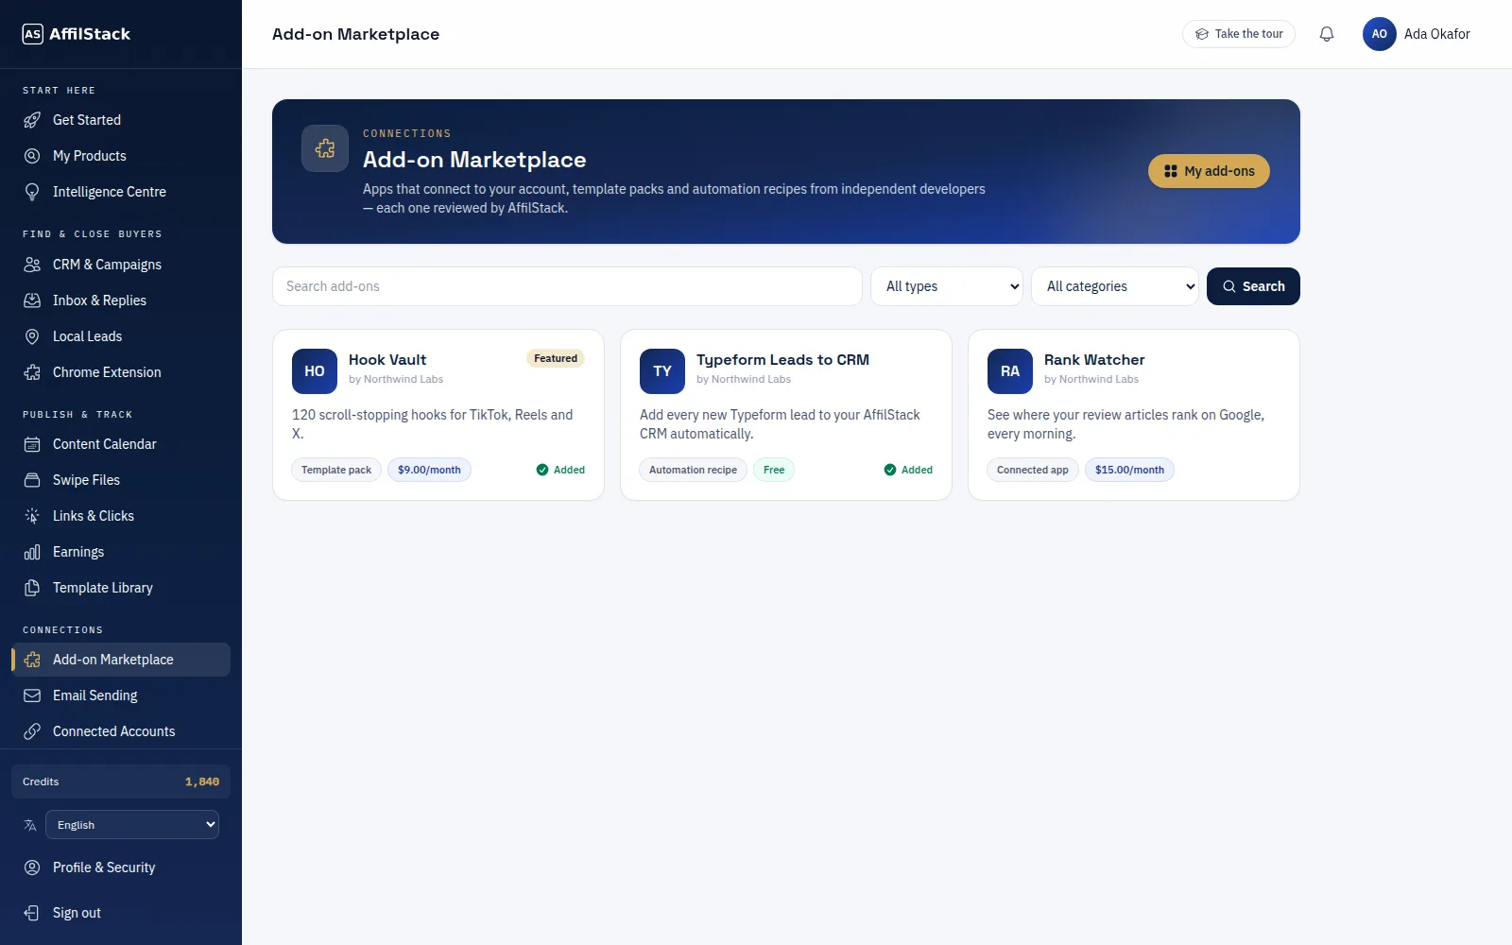Open Local Leads sidebar item
This screenshot has height=945, width=1512.
121,336
